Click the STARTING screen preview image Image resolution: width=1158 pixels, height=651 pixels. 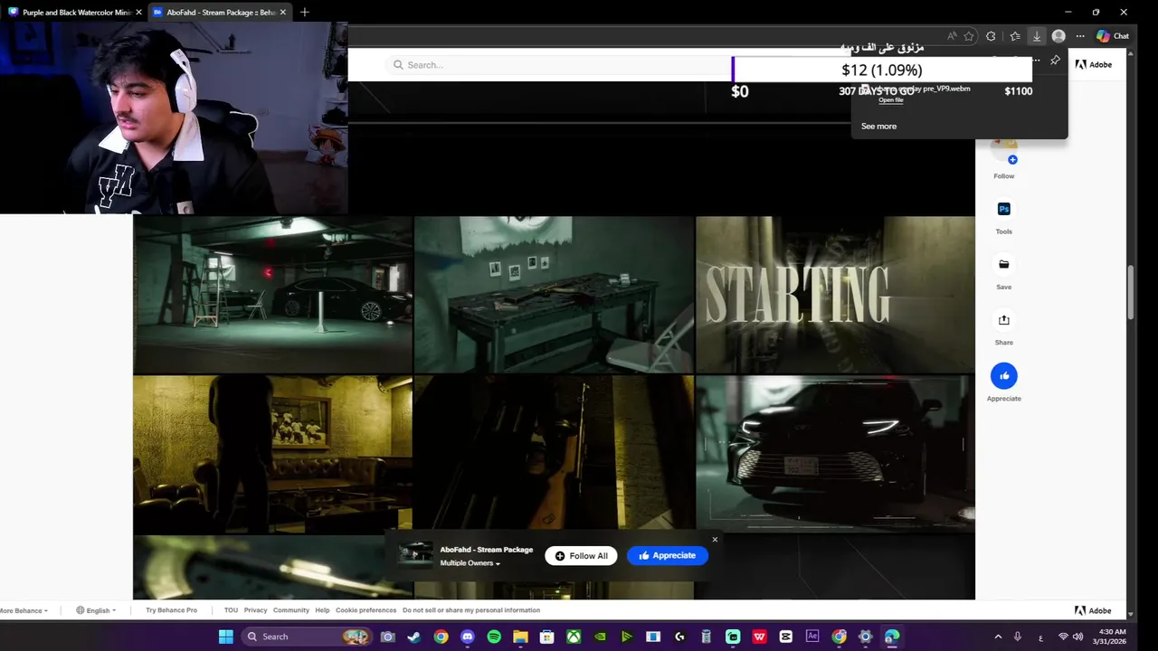coord(835,294)
